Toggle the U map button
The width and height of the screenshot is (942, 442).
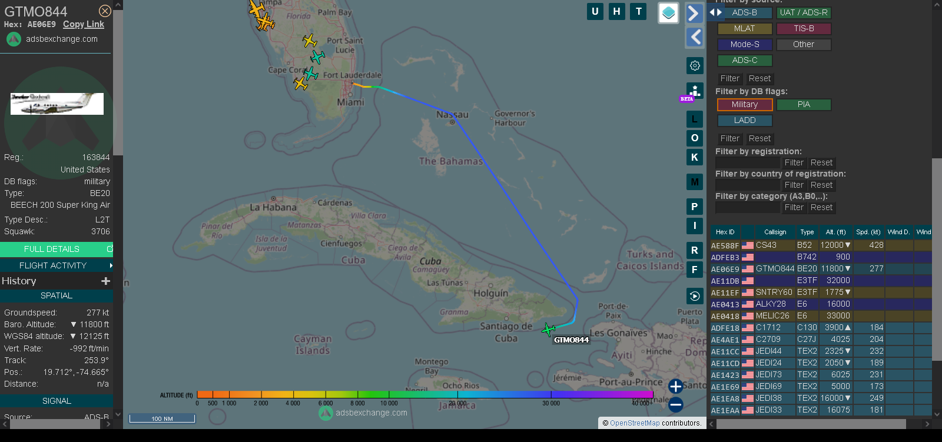[x=595, y=11]
